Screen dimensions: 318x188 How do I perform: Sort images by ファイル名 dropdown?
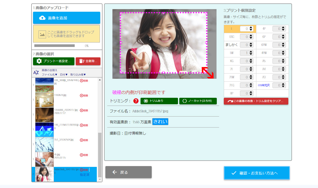click(x=49, y=75)
